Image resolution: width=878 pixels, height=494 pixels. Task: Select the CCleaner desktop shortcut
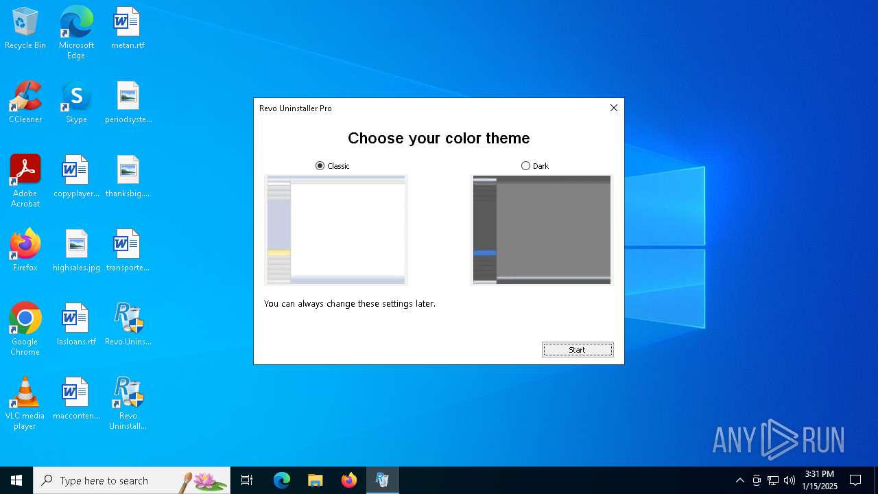(x=25, y=103)
